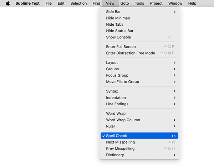214x166 pixels.
Task: Open the Selection menu
Action: click(78, 3)
